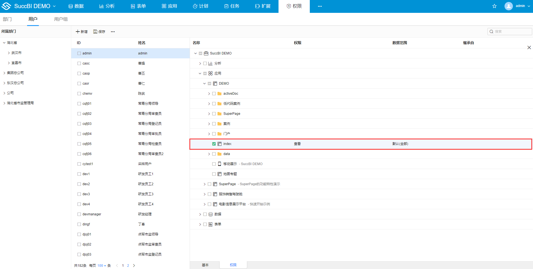Switch to the 用户组 tab

pos(61,19)
